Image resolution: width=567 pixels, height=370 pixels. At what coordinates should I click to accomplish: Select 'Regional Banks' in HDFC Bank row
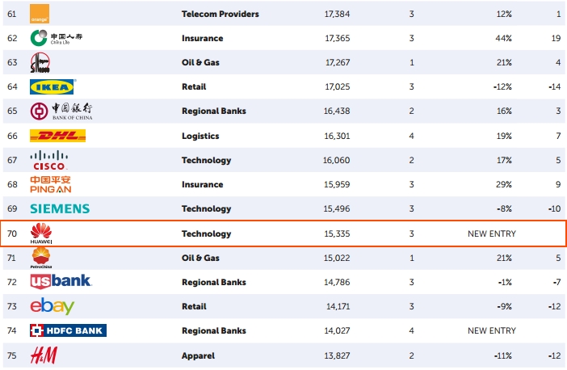(214, 330)
